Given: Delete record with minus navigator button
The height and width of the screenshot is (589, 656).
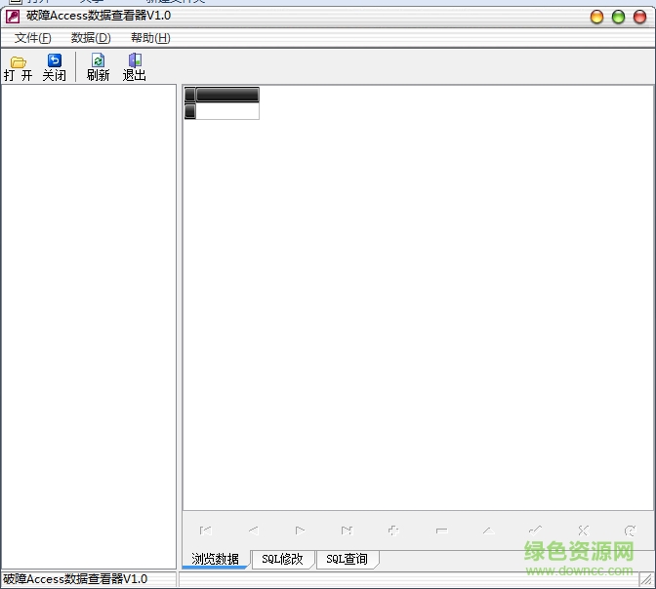Looking at the screenshot, I should (441, 530).
